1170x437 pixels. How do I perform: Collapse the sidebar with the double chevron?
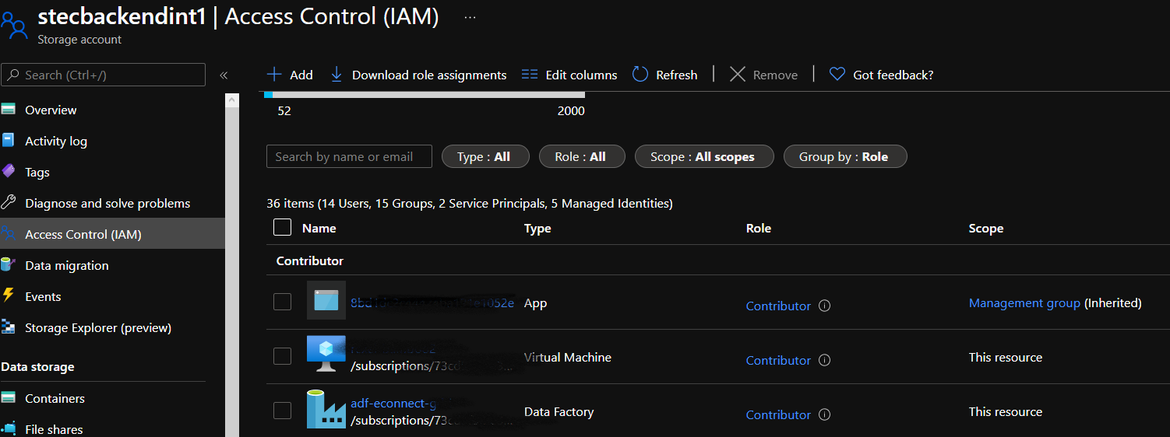pyautogui.click(x=224, y=75)
